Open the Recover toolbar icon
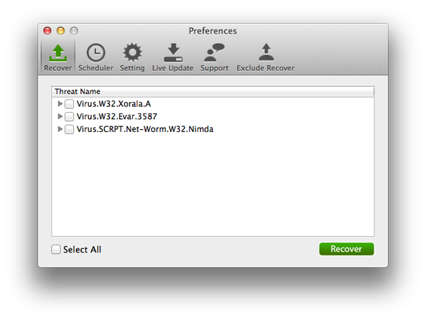Image resolution: width=426 pixels, height=320 pixels. tap(58, 53)
